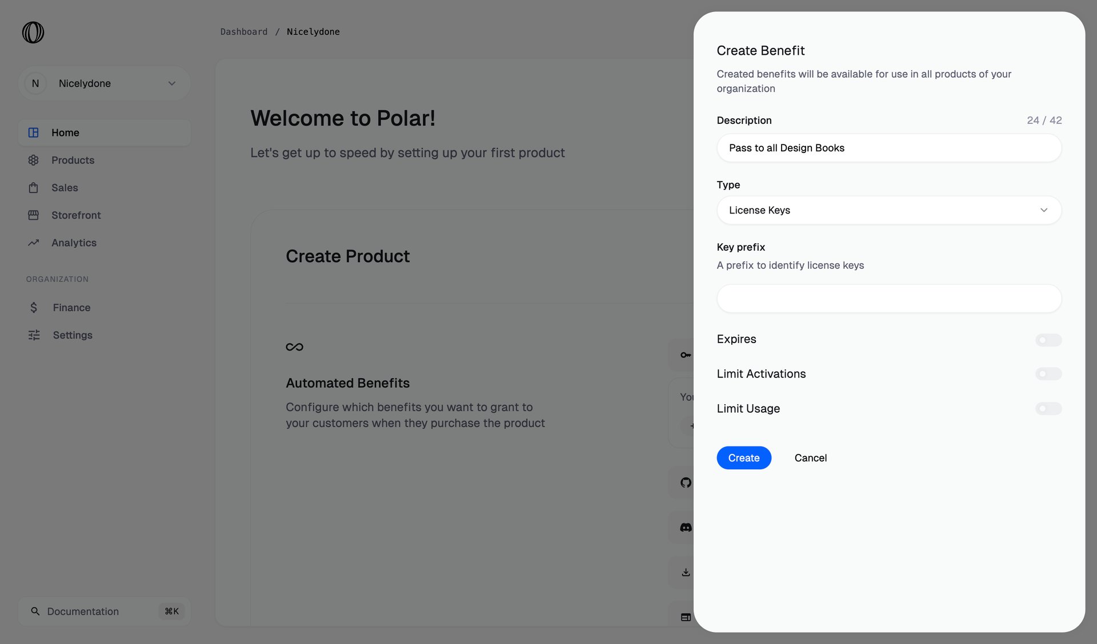This screenshot has height=644, width=1097.
Task: Turn on Limit Activations
Action: [x=1048, y=373]
